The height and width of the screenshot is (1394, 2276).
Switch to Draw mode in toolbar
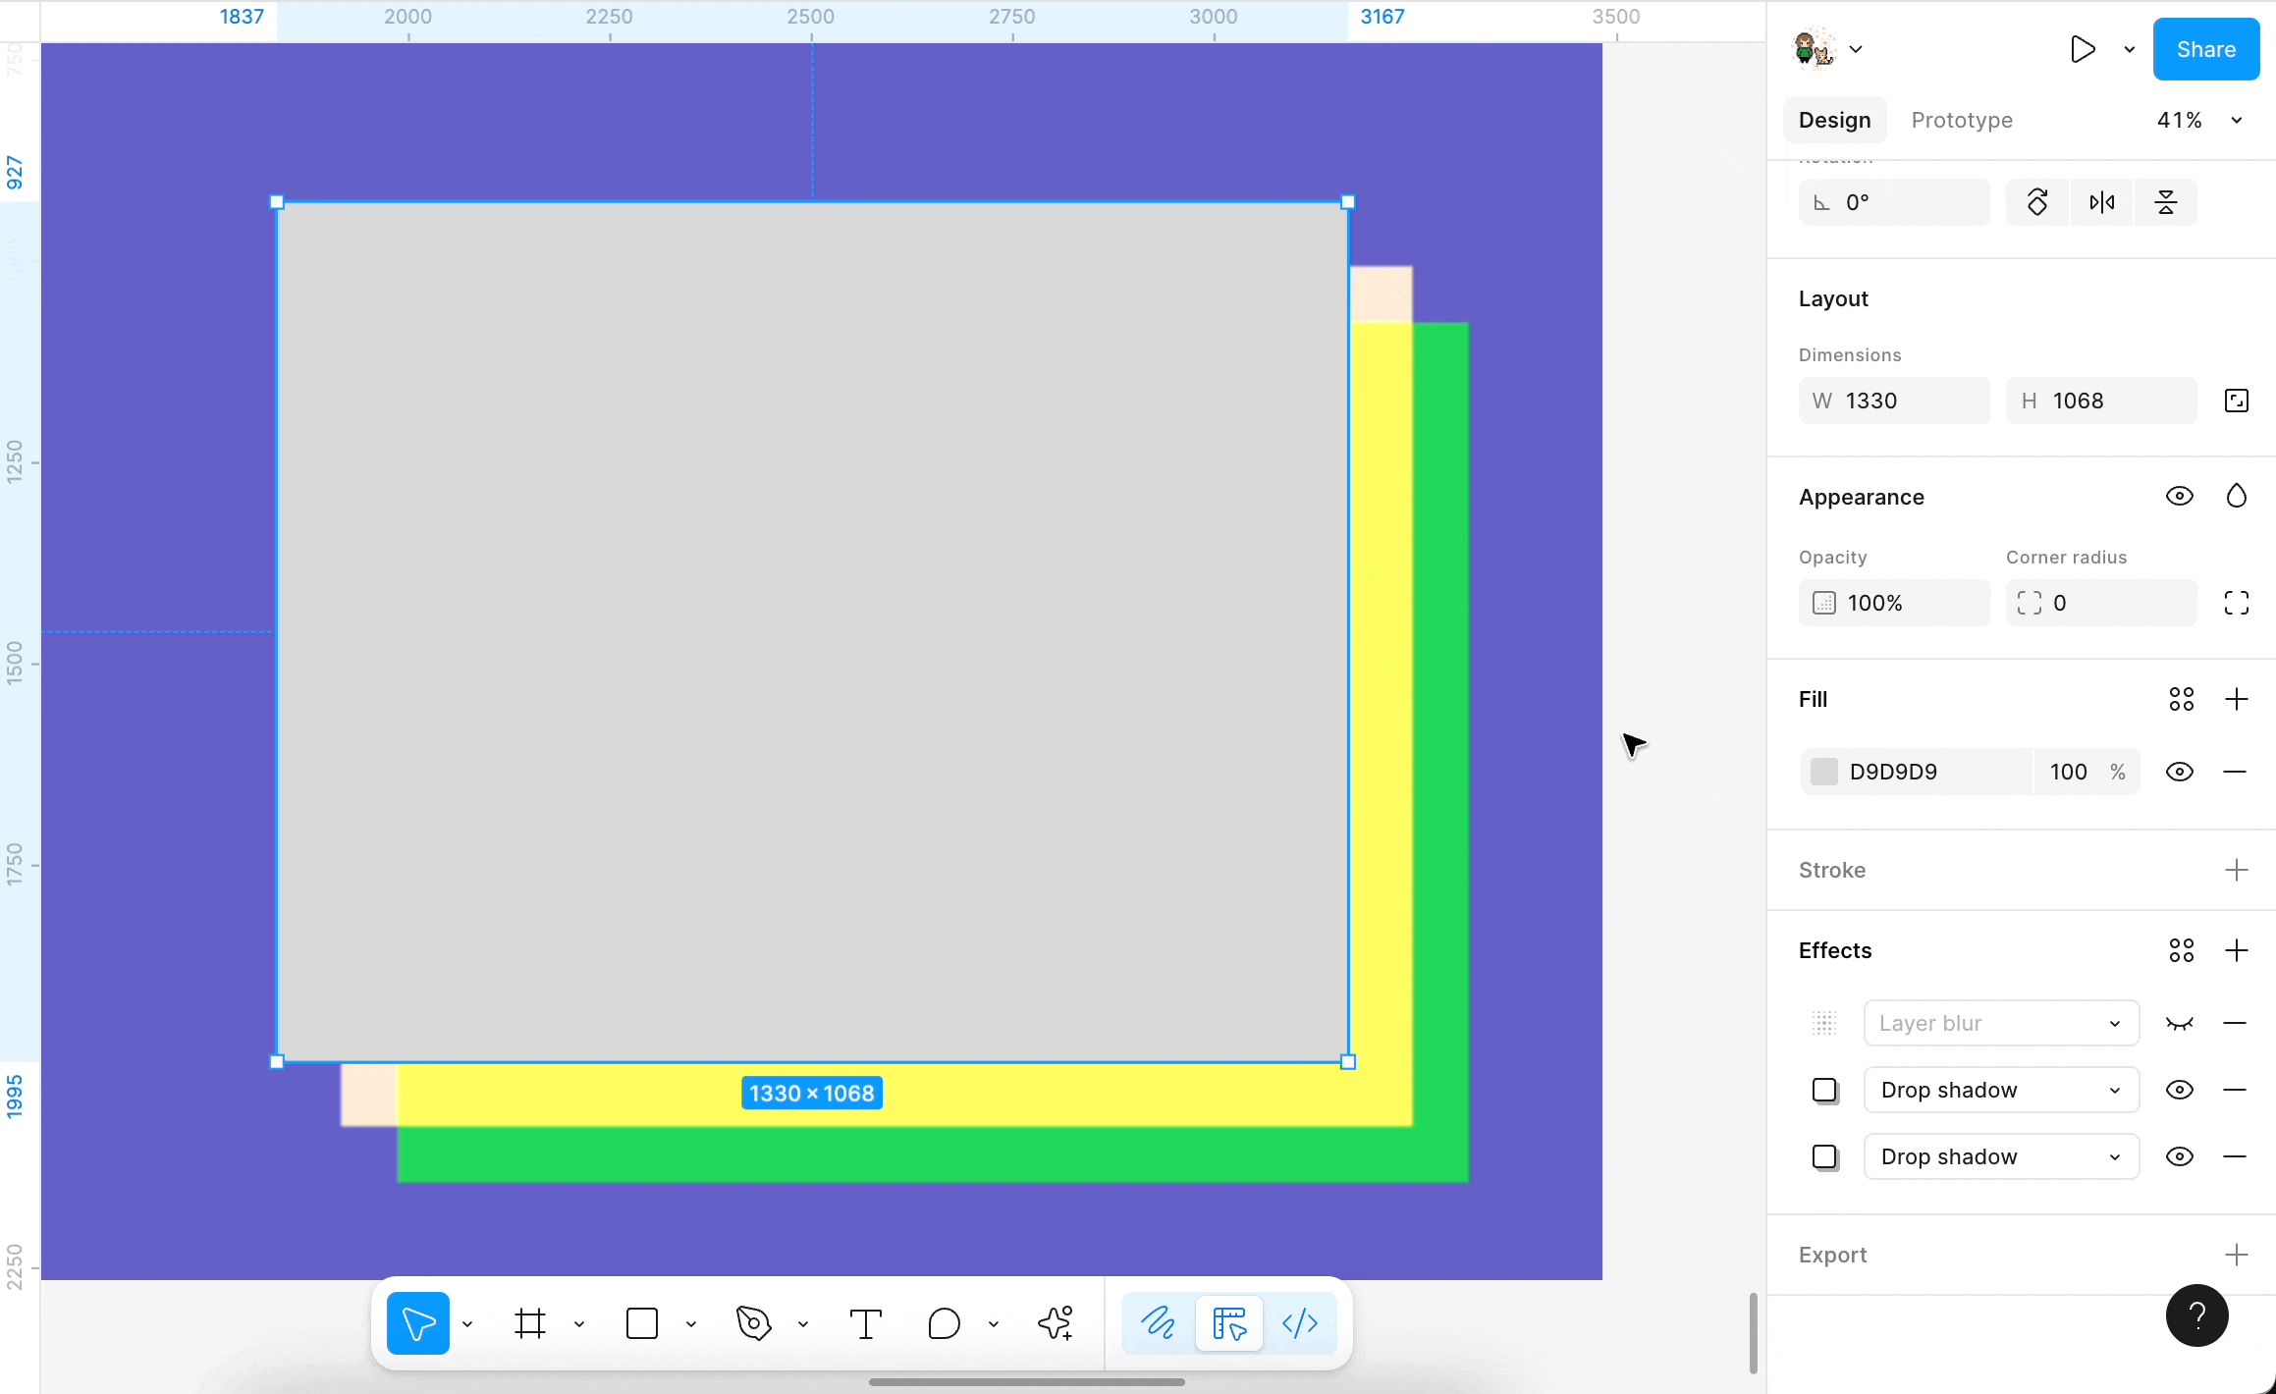[x=1159, y=1323]
